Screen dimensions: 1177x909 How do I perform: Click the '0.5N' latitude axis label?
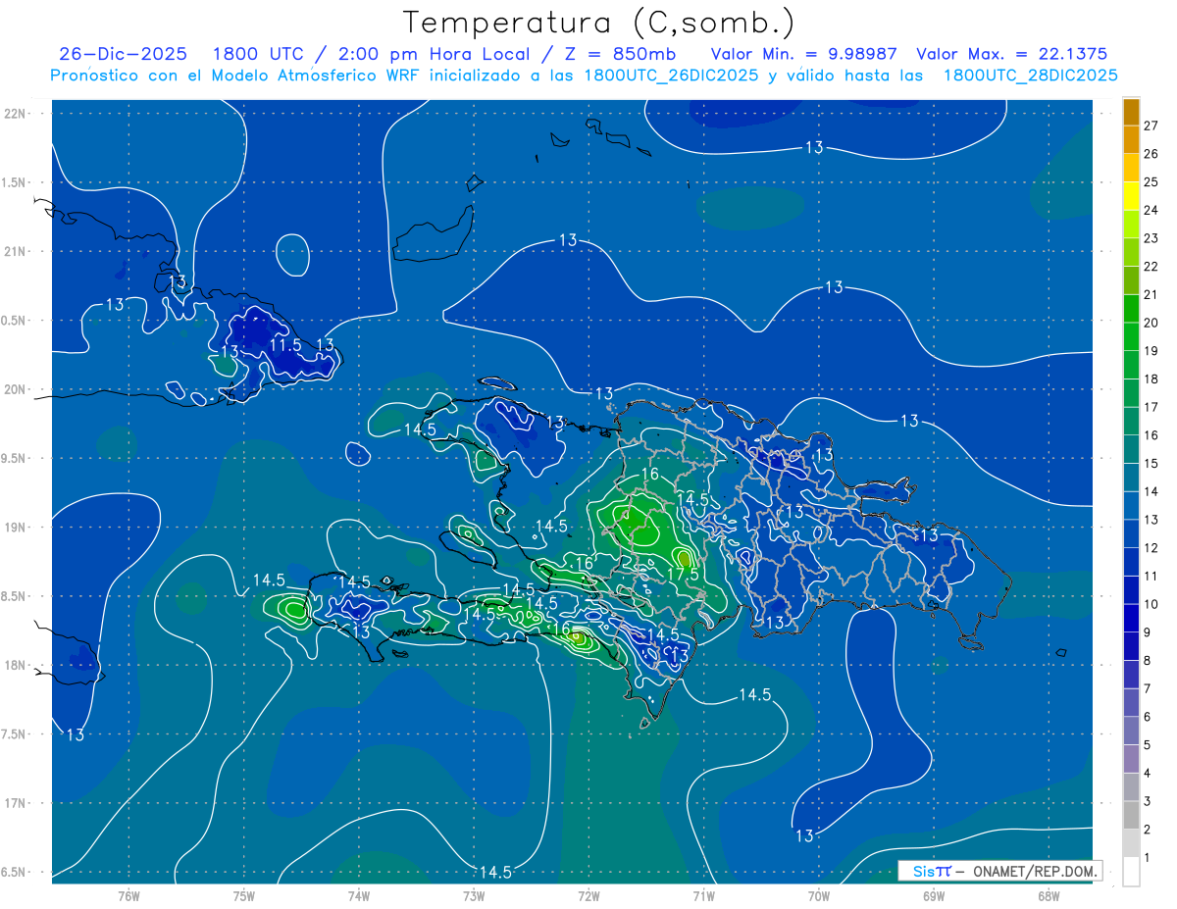coord(15,321)
